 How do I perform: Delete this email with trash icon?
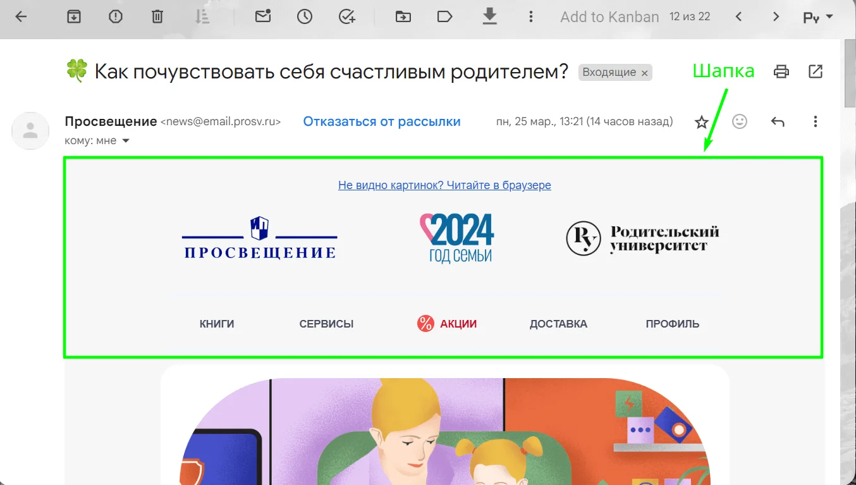157,17
